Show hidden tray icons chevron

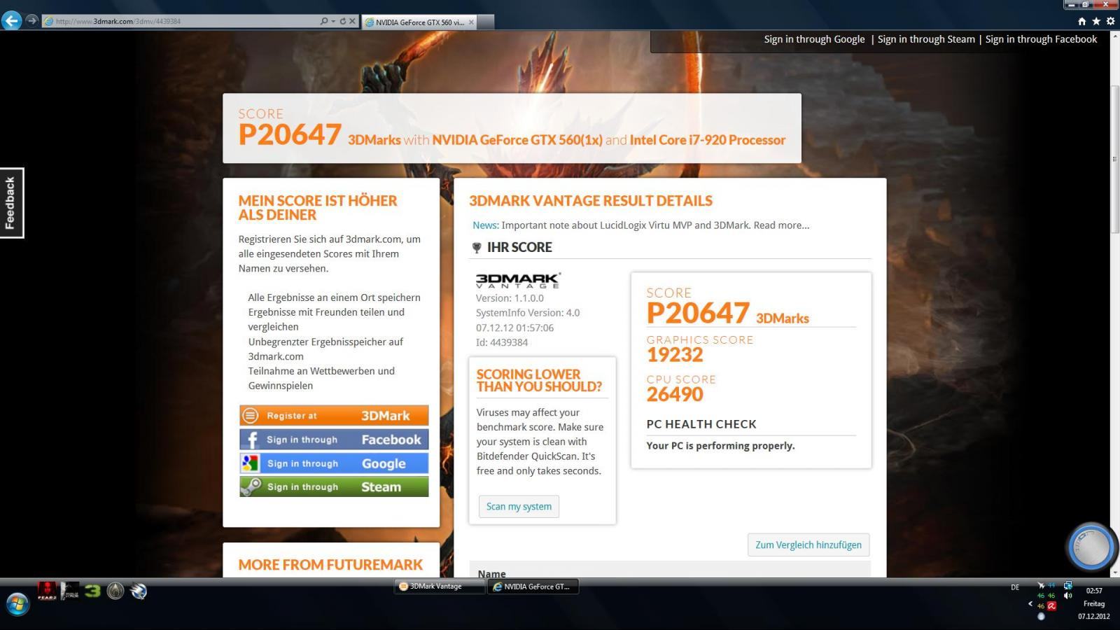pyautogui.click(x=1030, y=603)
